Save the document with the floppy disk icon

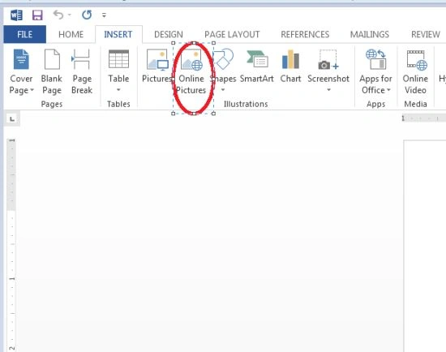point(37,15)
